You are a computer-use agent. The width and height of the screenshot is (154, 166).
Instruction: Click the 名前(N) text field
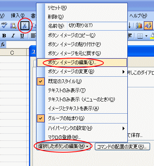[x=97, y=26]
